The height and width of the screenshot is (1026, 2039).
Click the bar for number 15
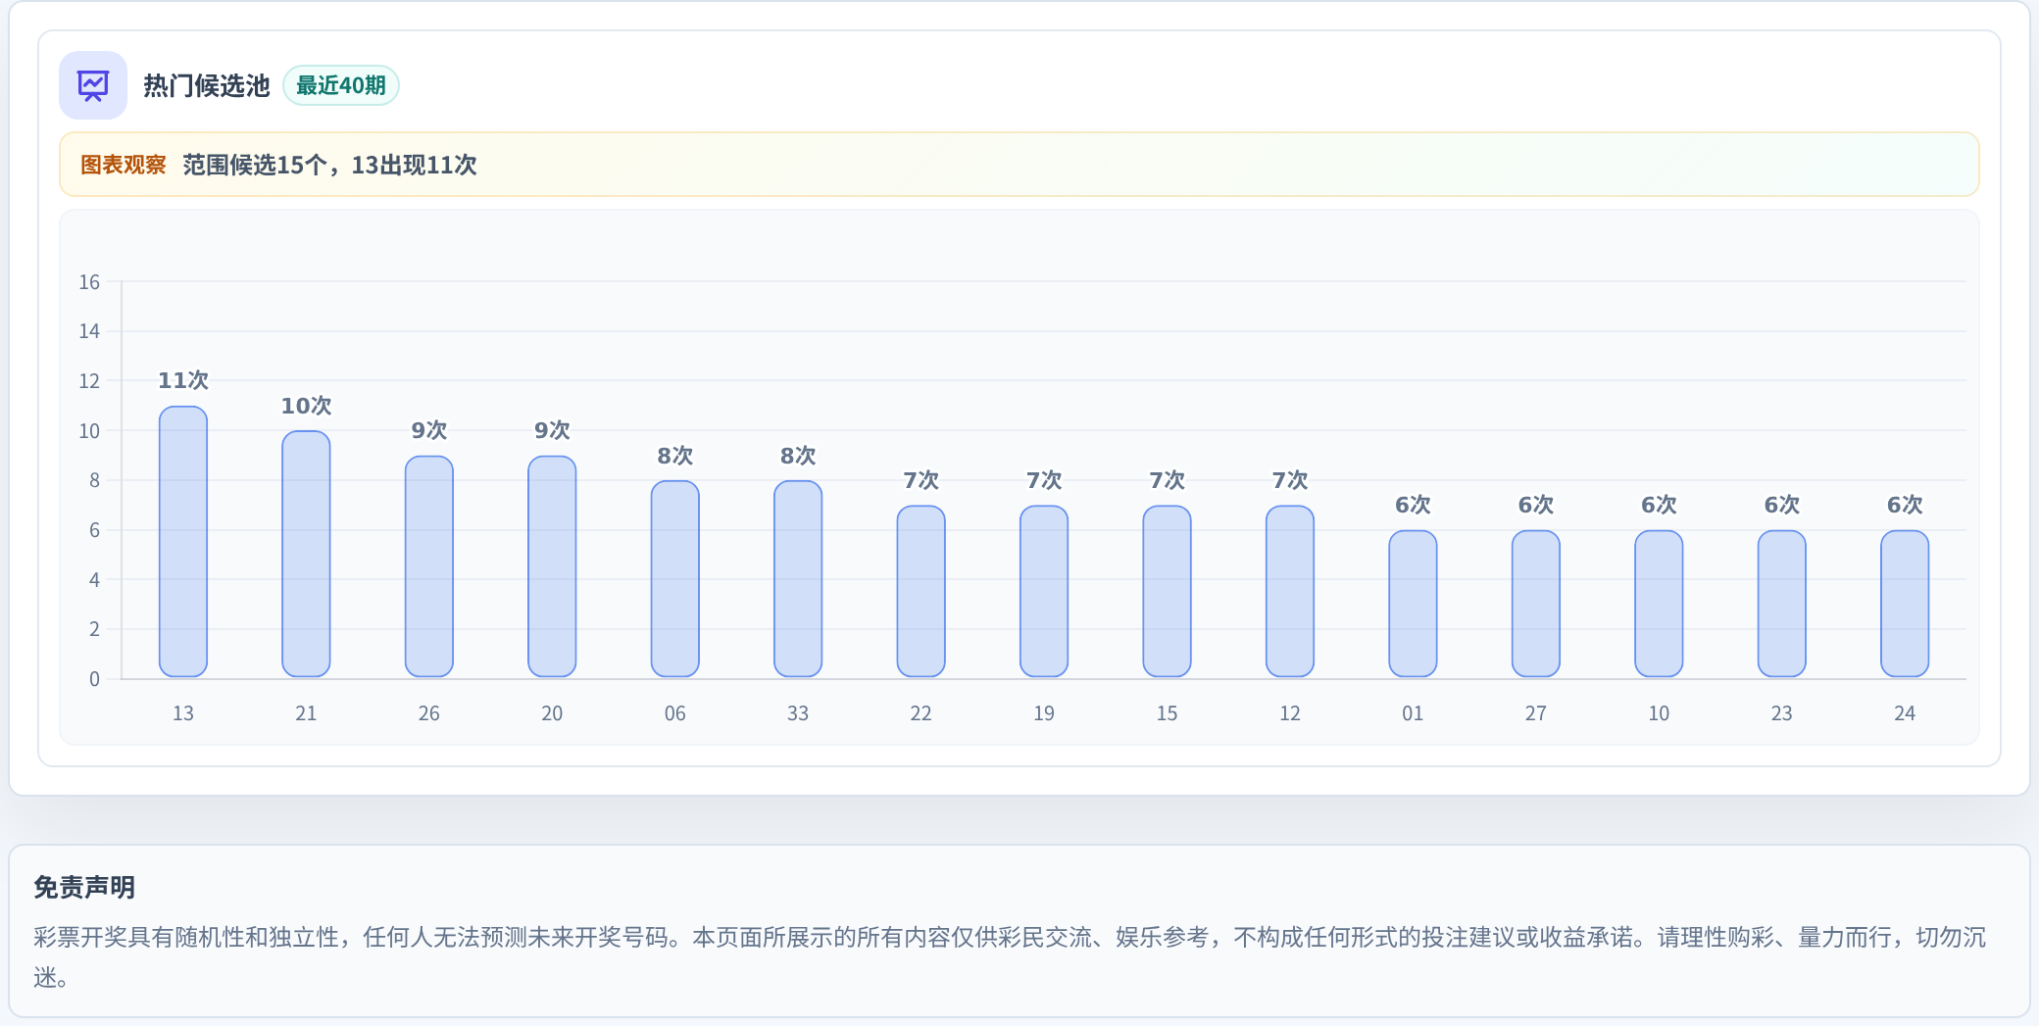(1167, 591)
